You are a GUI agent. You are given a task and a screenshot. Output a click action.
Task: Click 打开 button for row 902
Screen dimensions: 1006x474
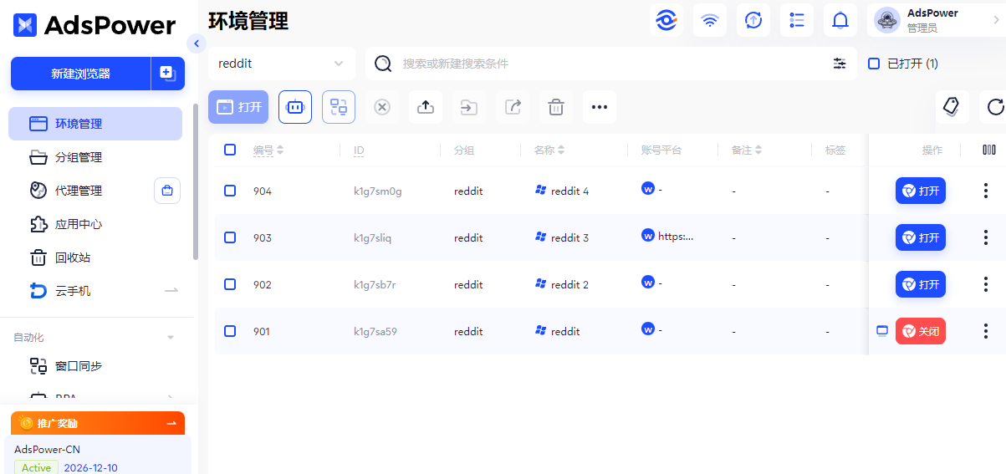[x=921, y=284]
